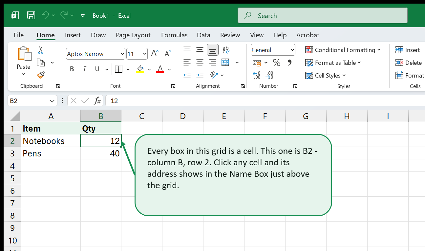This screenshot has width=425, height=251.
Task: Select cell with value 40
Action: (x=101, y=153)
